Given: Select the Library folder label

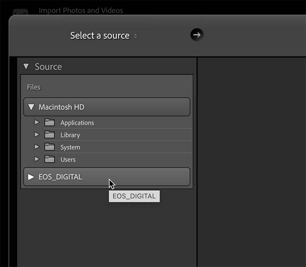Looking at the screenshot, I should [x=70, y=135].
